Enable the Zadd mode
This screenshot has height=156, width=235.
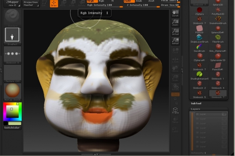tap(129, 1)
